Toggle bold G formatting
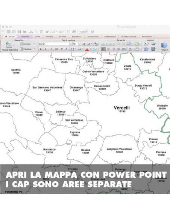The height and width of the screenshot is (219, 170). pyautogui.click(x=41, y=49)
